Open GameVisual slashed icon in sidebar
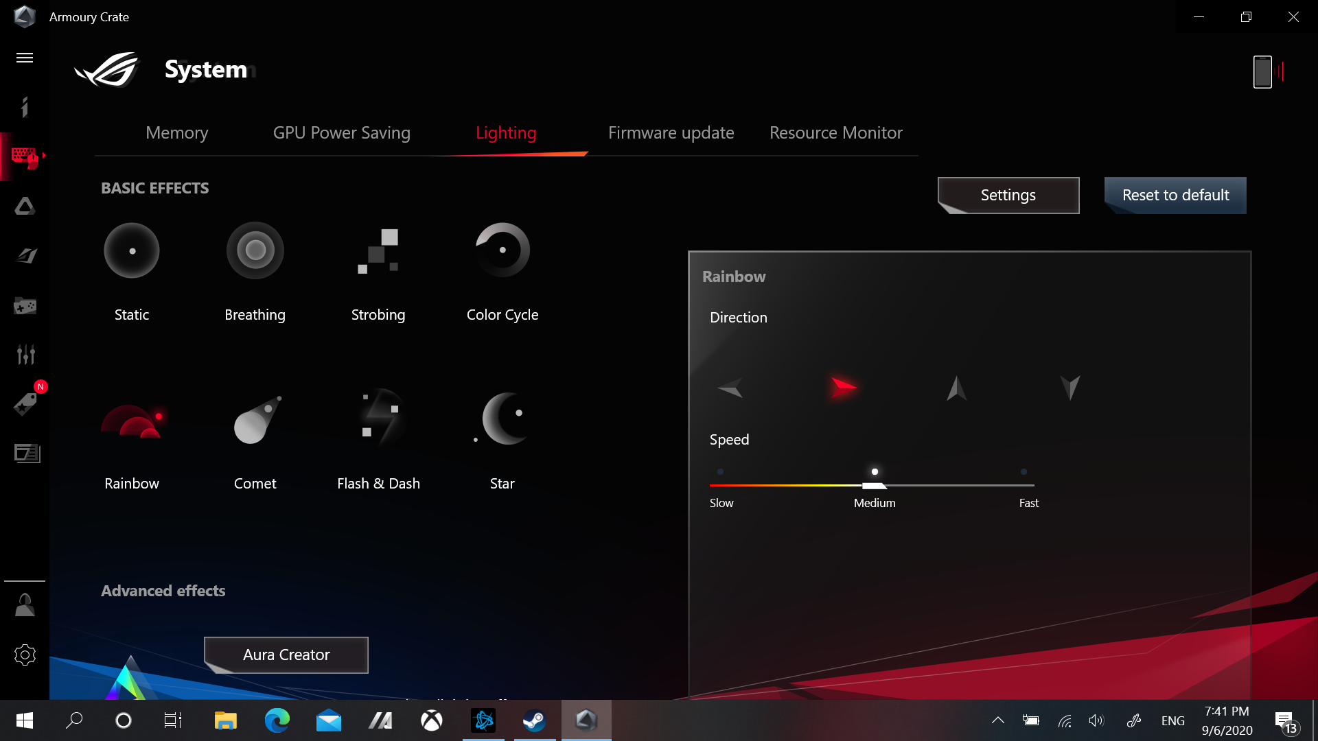The image size is (1318, 741). point(26,256)
